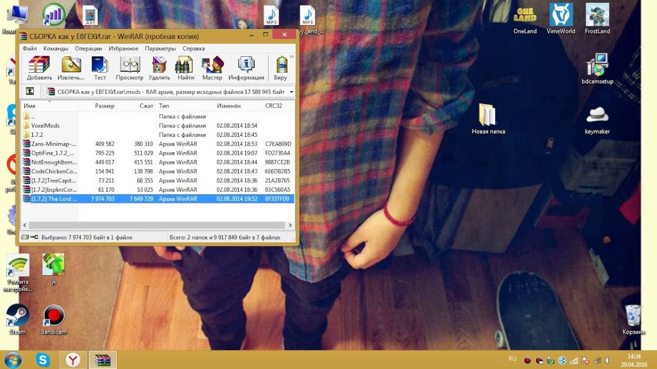657x369 pixels.
Task: Sort by the Сжат column header
Action: click(x=137, y=106)
